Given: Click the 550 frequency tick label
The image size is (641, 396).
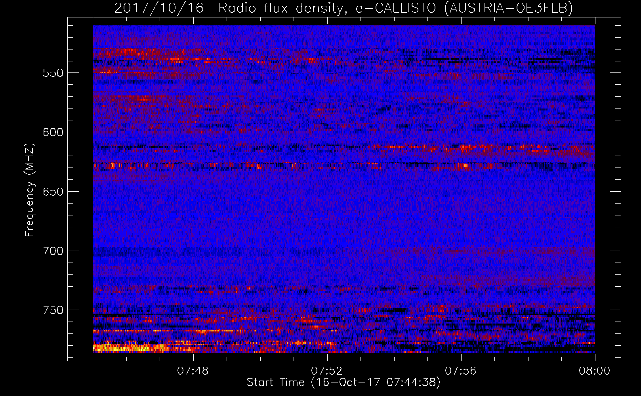Looking at the screenshot, I should click(x=53, y=73).
